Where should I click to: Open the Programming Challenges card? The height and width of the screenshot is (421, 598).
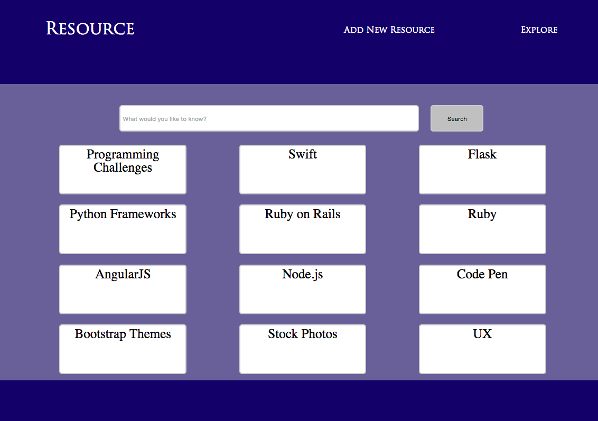click(123, 170)
